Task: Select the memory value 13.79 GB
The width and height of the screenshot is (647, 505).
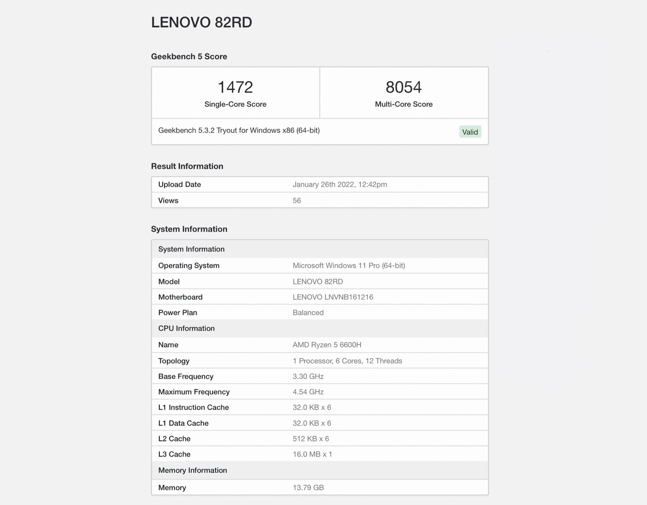Action: tap(309, 488)
